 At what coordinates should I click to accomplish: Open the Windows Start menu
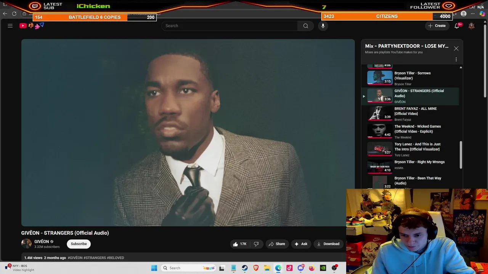(154, 268)
